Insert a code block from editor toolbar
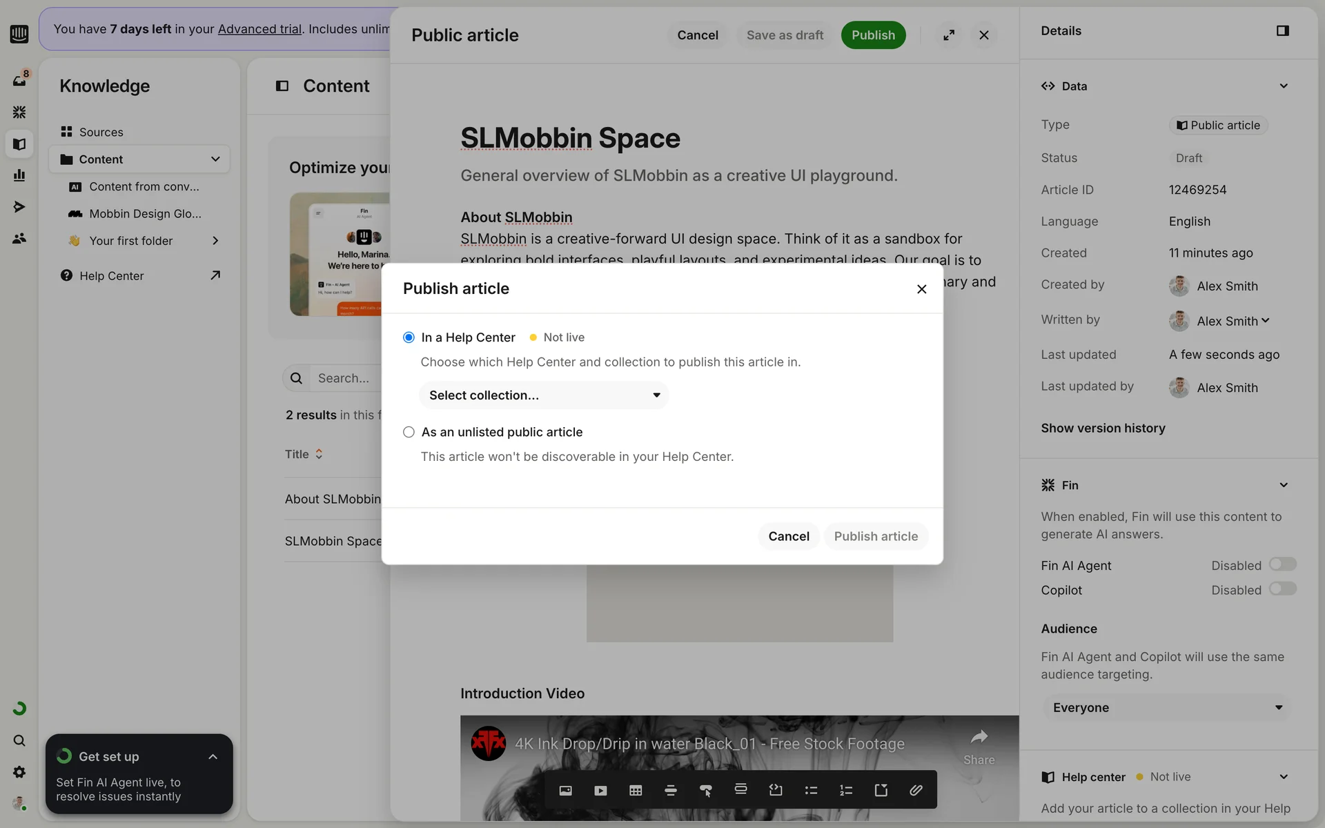Screen dimensions: 1325x828 tap(776, 791)
